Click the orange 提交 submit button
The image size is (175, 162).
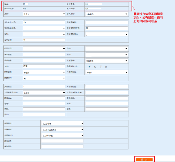144,160
